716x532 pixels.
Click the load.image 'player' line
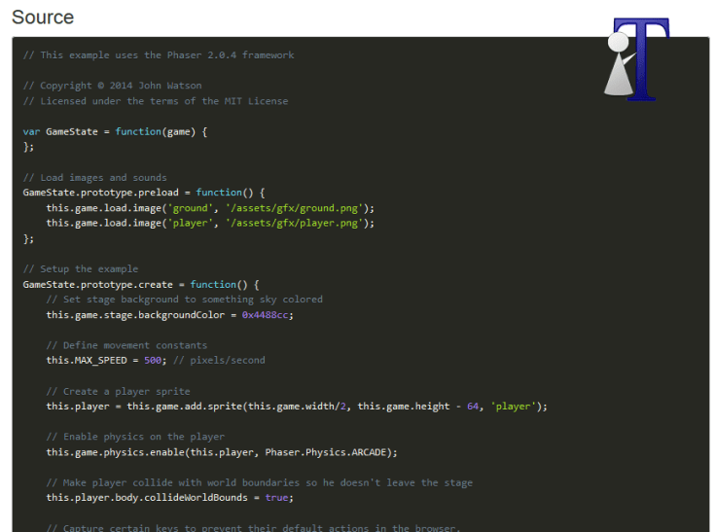pos(210,224)
